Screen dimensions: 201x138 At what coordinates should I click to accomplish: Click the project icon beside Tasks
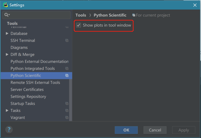click(67, 111)
